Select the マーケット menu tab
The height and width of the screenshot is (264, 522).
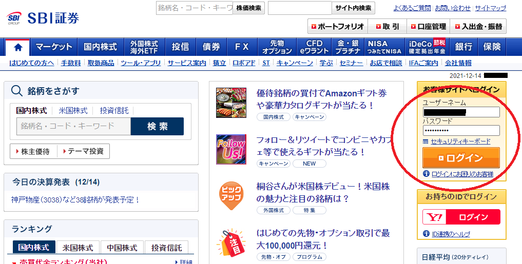tap(53, 47)
